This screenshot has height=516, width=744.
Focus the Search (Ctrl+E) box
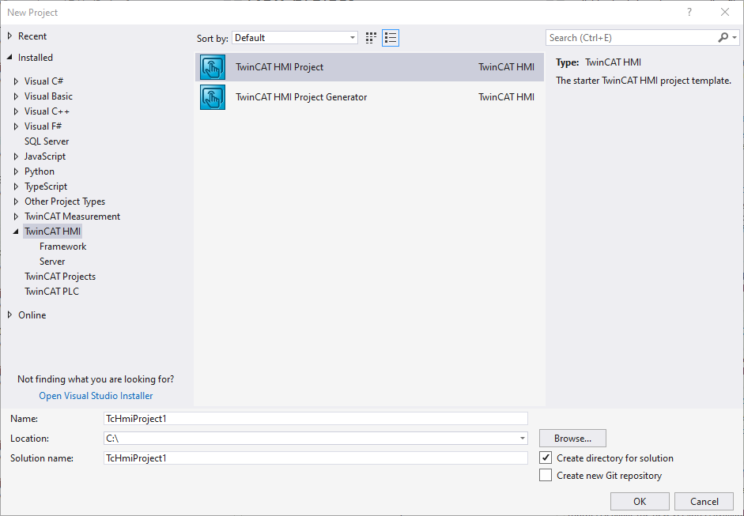point(632,37)
